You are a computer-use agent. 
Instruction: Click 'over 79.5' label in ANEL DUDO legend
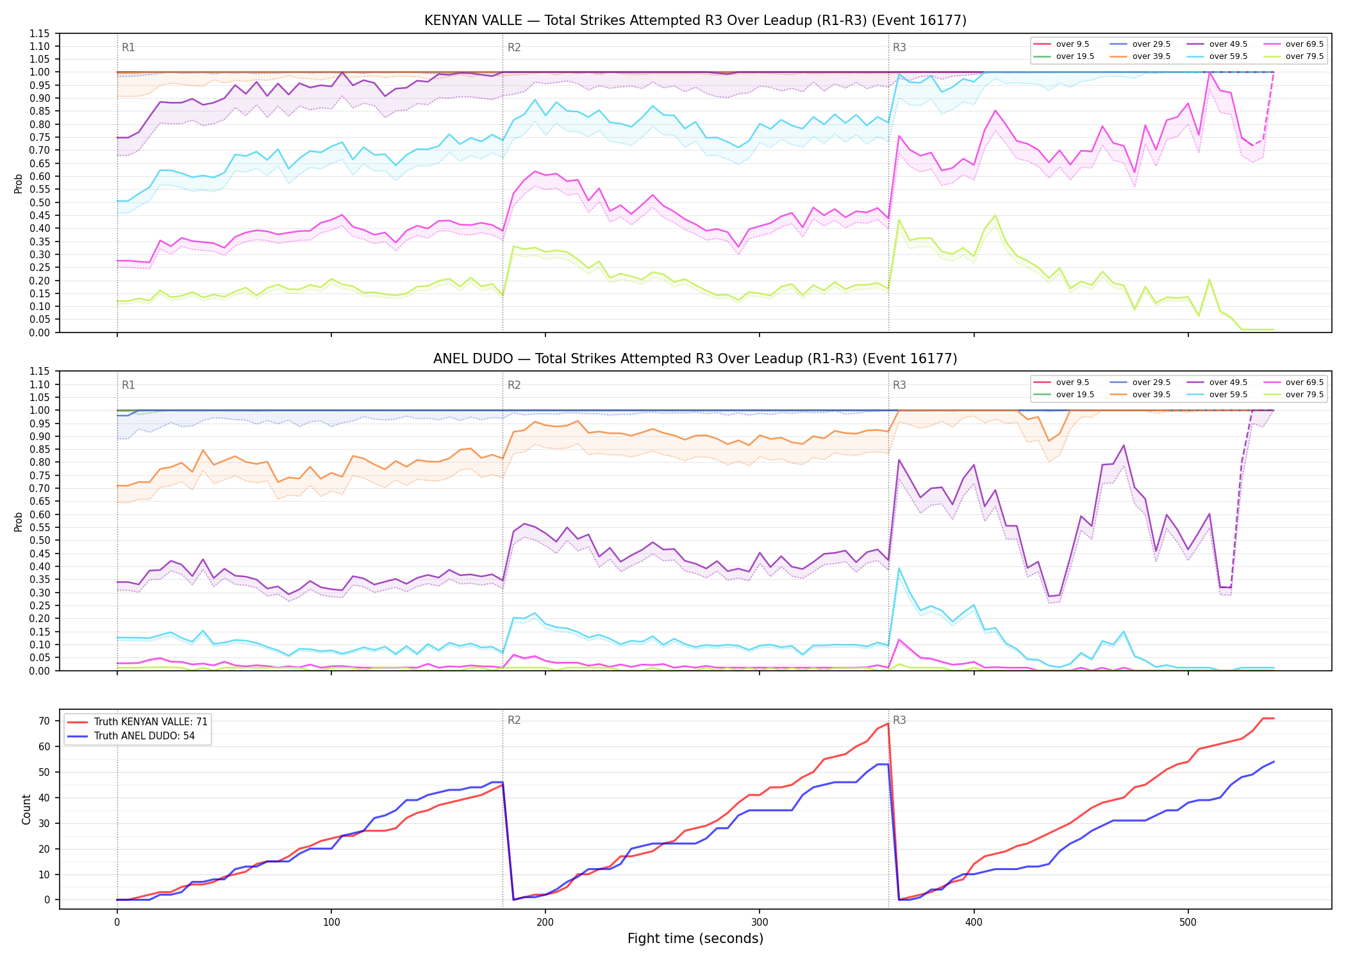tap(1304, 395)
